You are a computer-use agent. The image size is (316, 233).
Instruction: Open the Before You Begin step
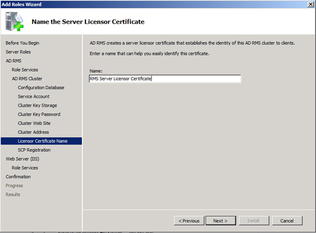click(x=22, y=43)
